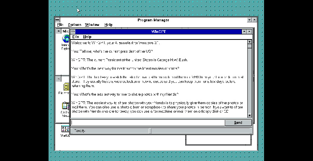Open the Internet Explorer program icon

[65, 39]
